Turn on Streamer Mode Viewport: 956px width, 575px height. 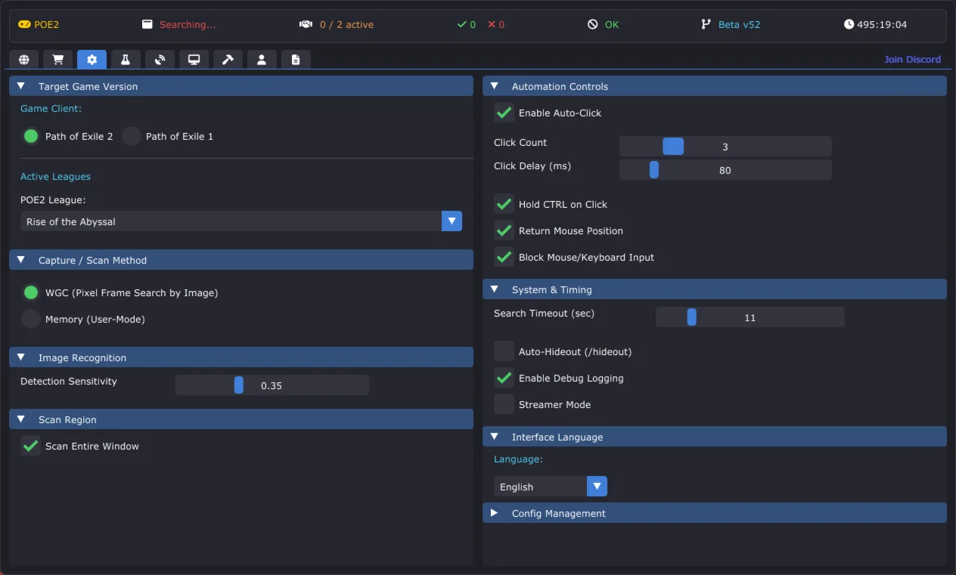click(x=504, y=405)
